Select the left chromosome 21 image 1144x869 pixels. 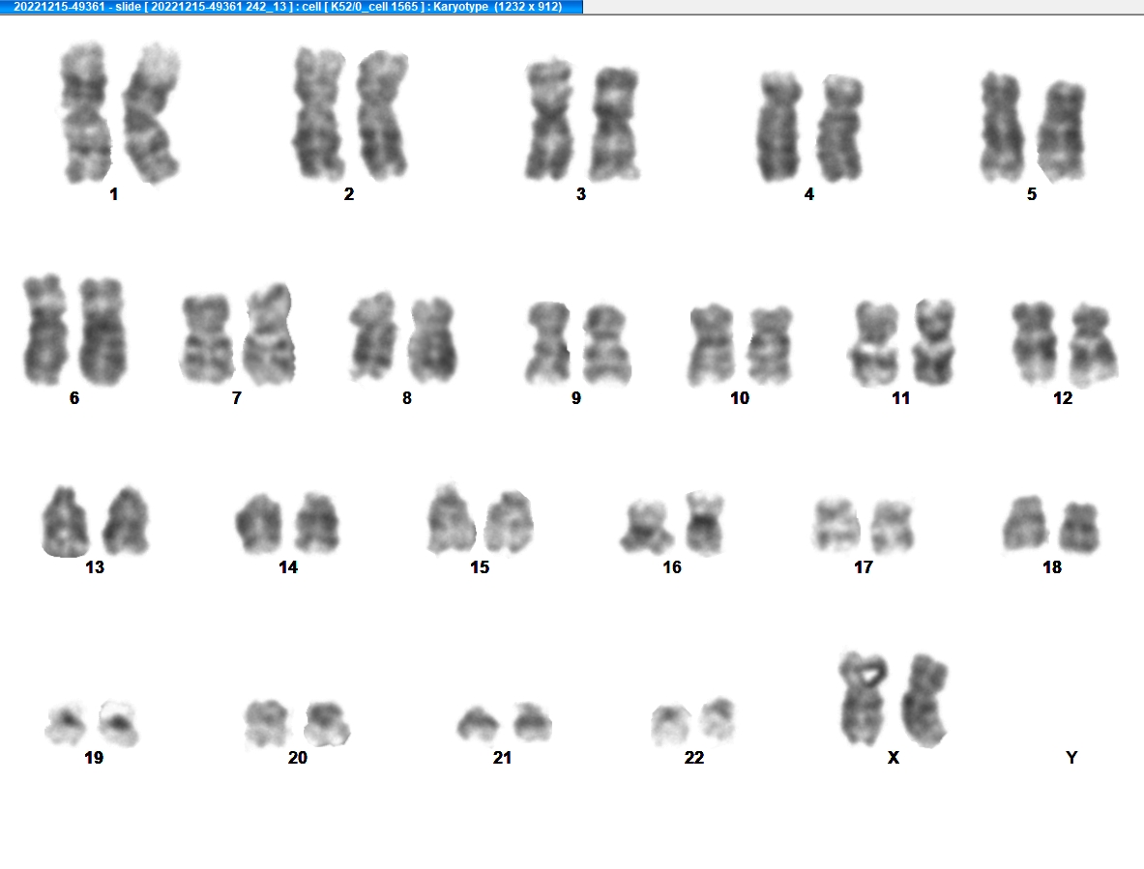[x=478, y=725]
